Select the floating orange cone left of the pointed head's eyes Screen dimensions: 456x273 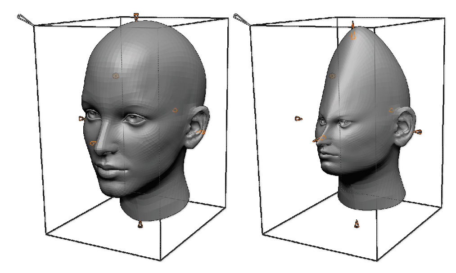(298, 118)
